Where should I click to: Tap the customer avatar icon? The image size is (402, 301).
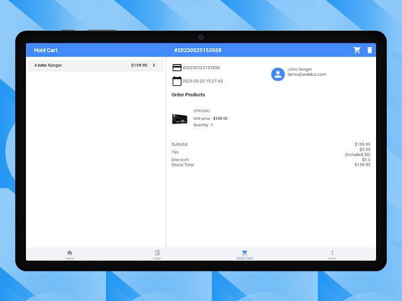pyautogui.click(x=277, y=74)
